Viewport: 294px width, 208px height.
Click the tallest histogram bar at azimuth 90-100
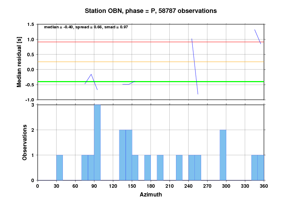click(x=97, y=143)
